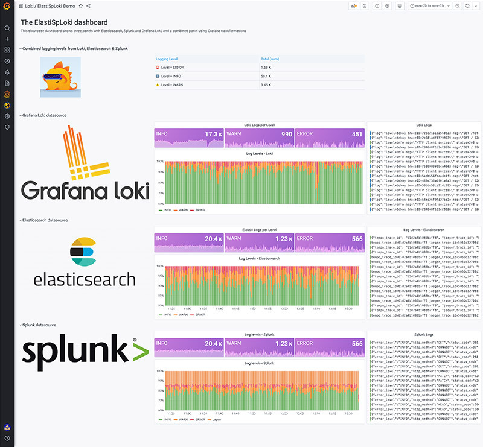Mark this dashboard as favorite with the star
This screenshot has width=483, height=447.
click(80, 5)
